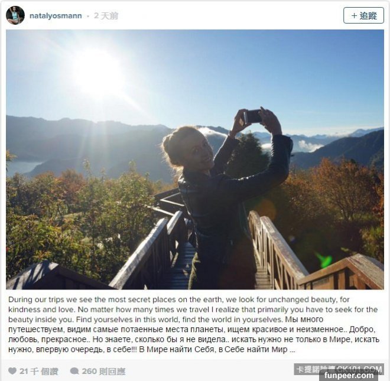Click the comment bubble icon

74,371
